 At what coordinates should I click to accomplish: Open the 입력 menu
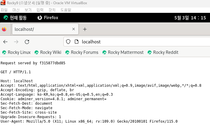[40, 10]
